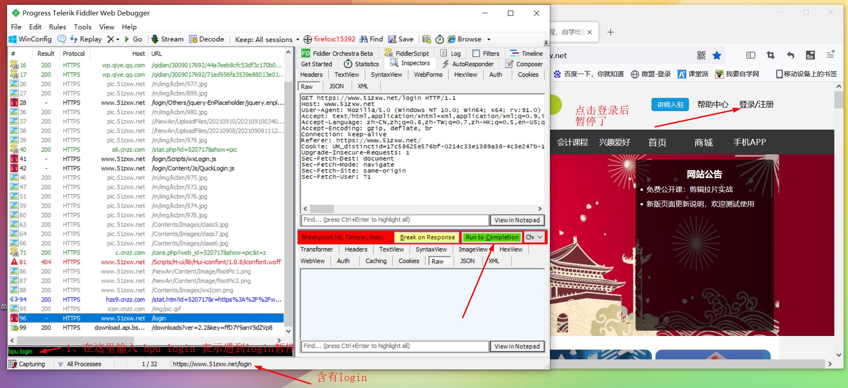Viewport: 848px width, 388px height.
Task: Select session 96 with URL /login
Action: (146, 318)
